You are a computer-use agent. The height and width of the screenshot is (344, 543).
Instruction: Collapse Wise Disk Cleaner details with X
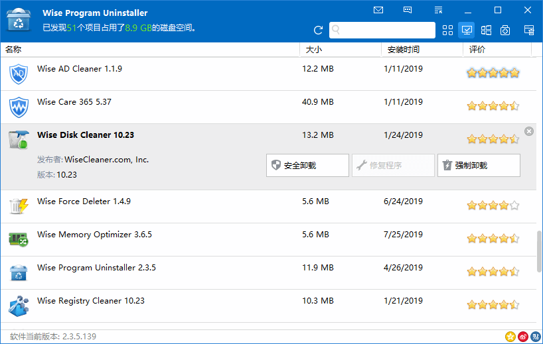(x=529, y=131)
